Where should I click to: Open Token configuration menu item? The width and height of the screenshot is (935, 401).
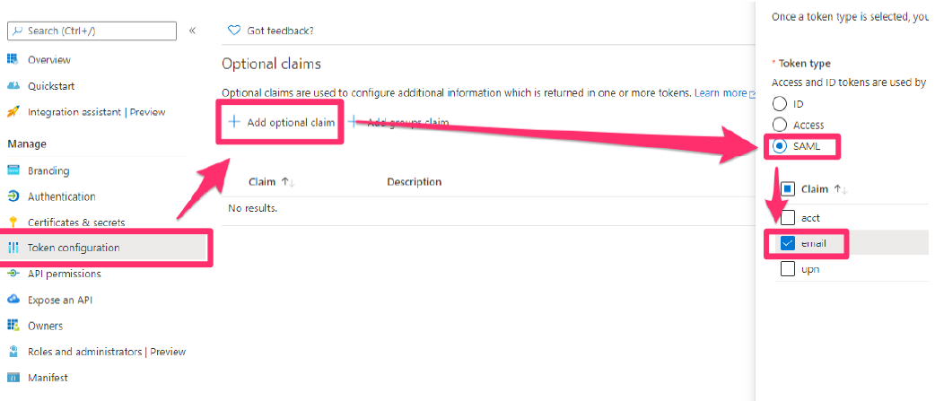pyautogui.click(x=74, y=248)
